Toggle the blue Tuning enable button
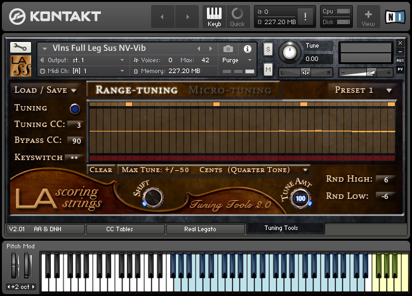 click(x=75, y=109)
